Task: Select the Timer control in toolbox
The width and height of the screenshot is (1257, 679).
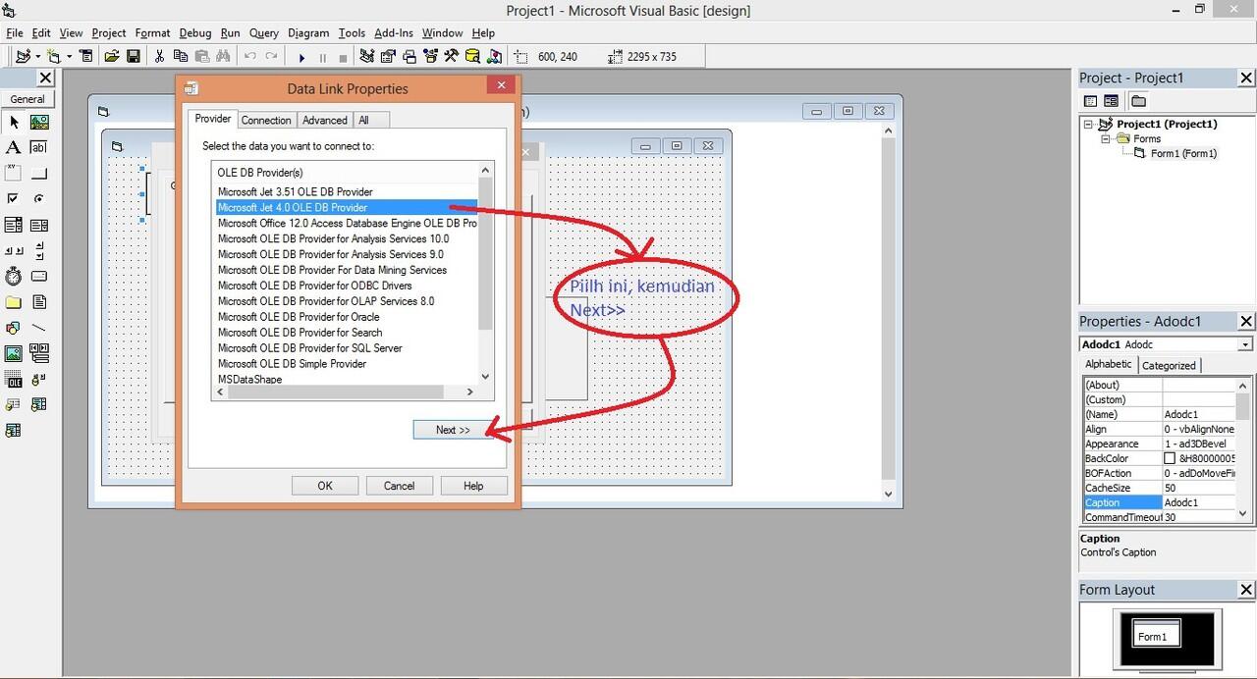Action: [x=14, y=276]
